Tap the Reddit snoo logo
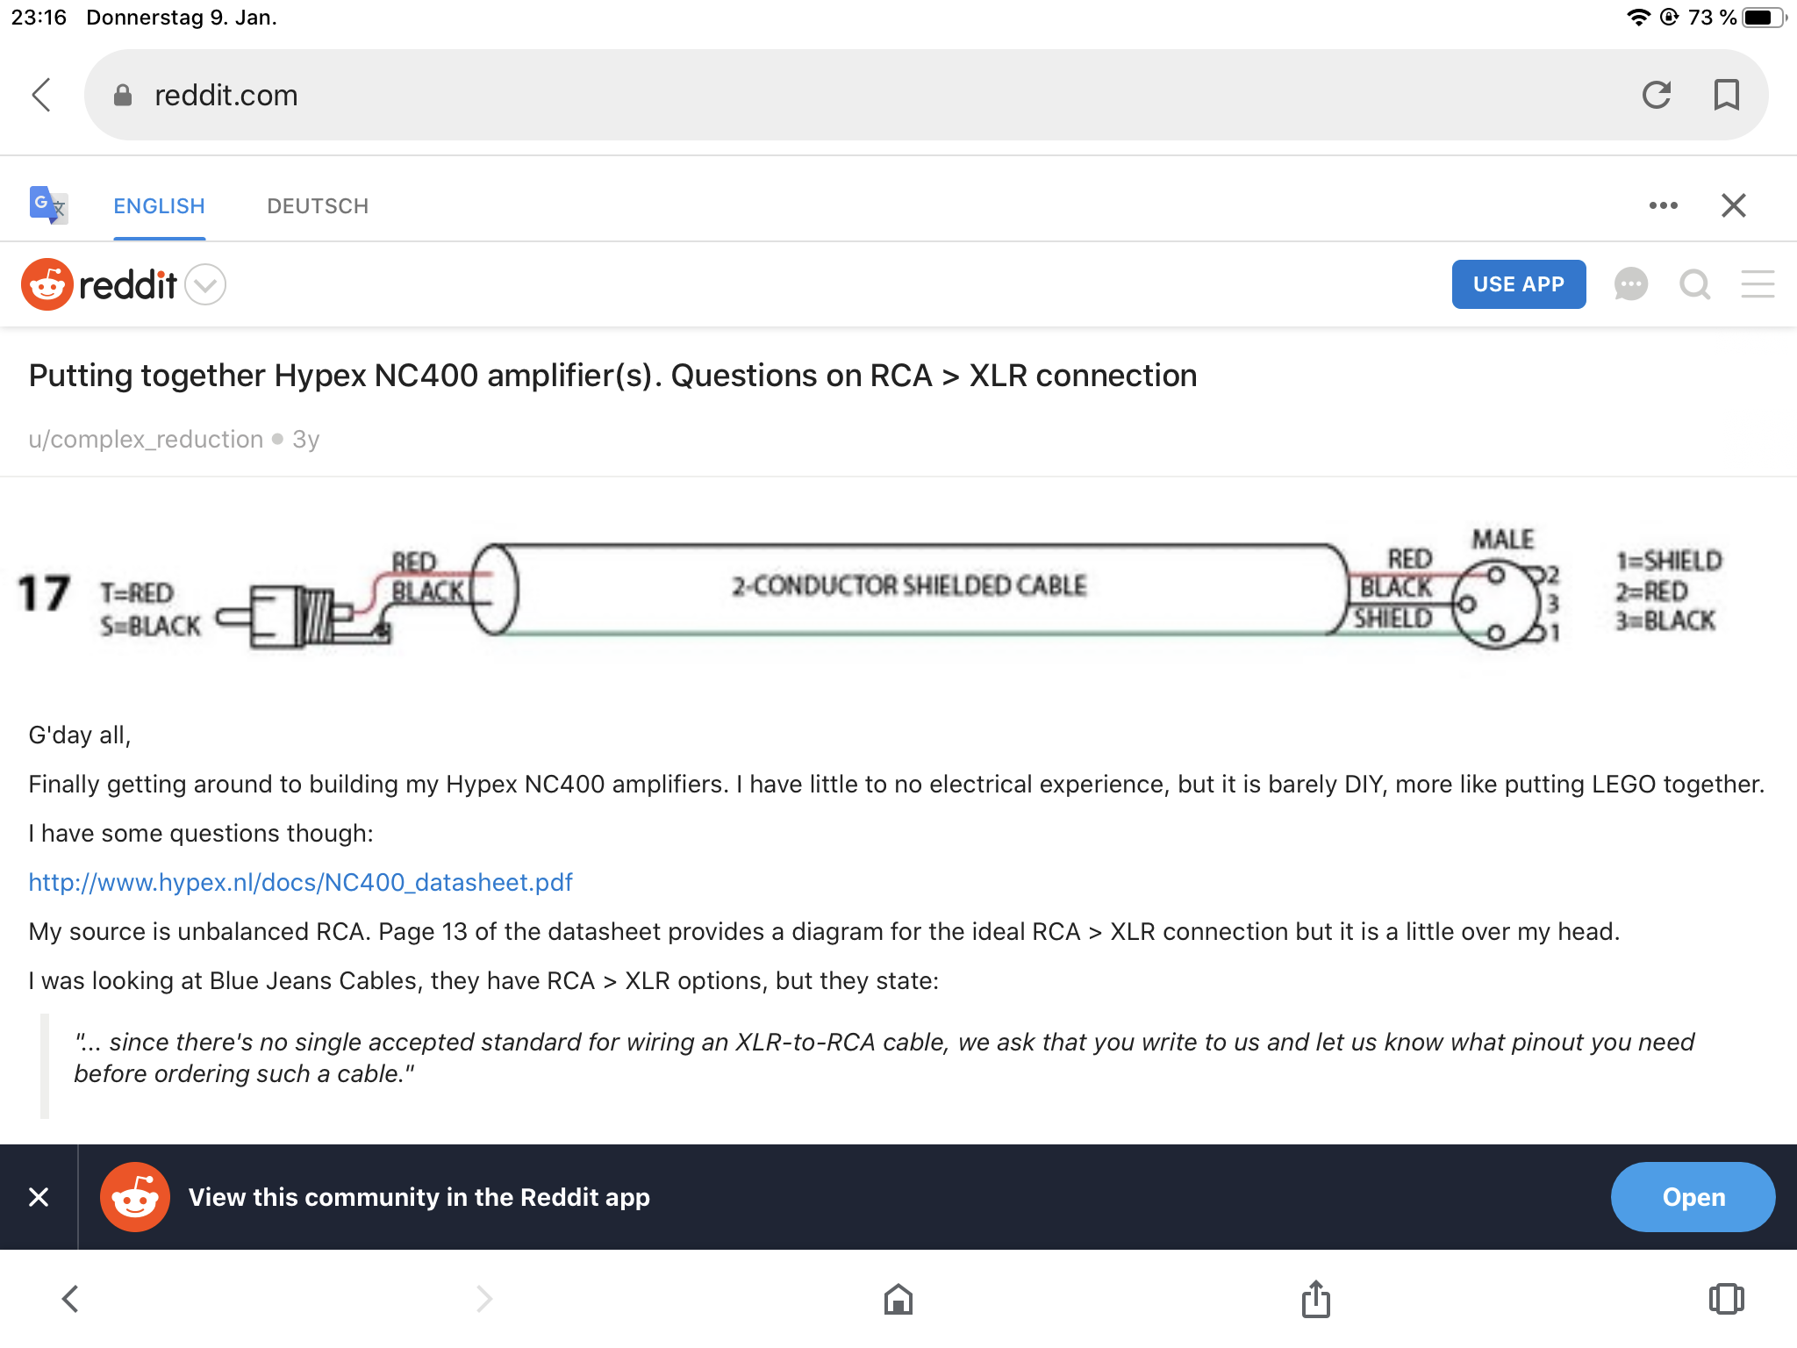1797x1348 pixels. point(47,284)
